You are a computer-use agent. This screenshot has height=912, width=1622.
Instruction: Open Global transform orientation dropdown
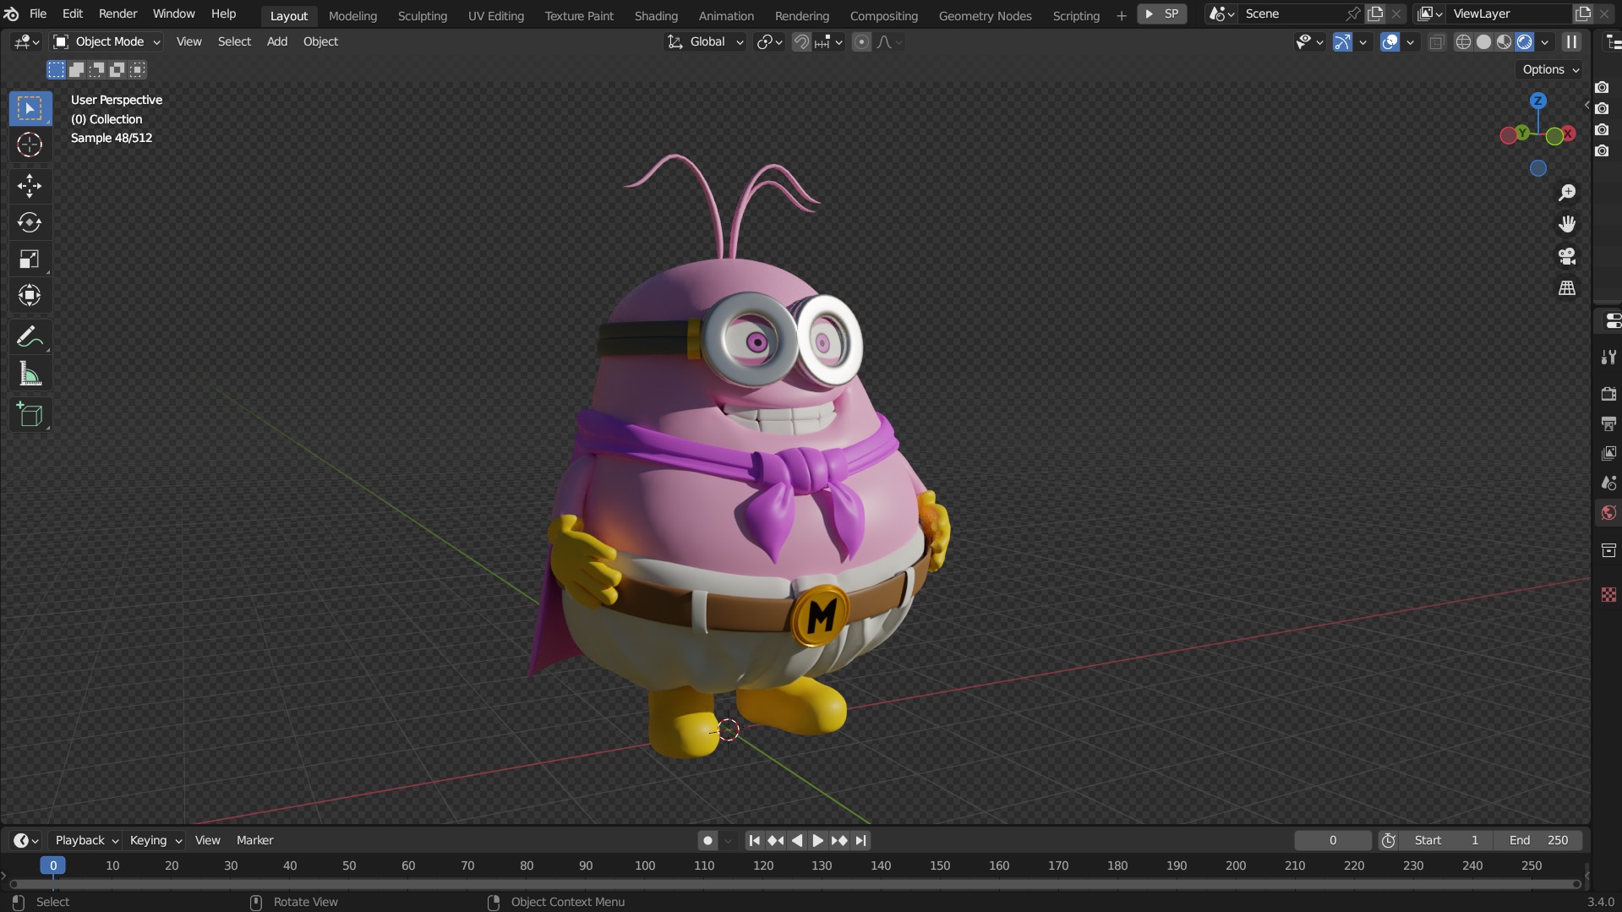[x=706, y=41]
